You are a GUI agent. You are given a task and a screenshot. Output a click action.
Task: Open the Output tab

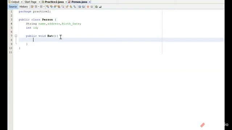pos(15,2)
